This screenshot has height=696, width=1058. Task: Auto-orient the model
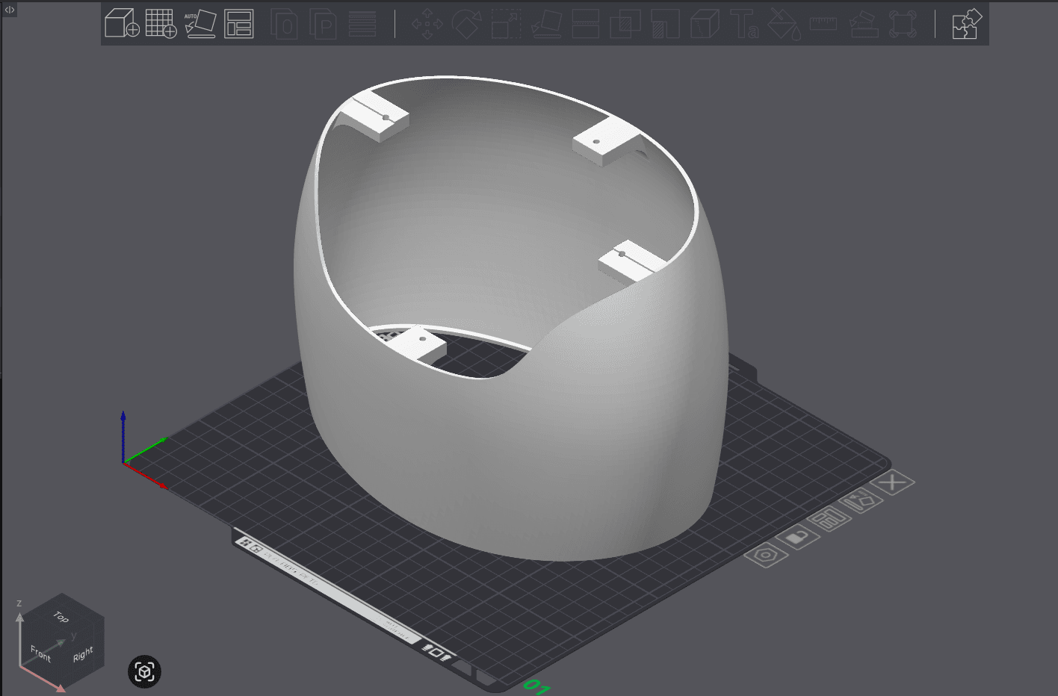tap(200, 23)
